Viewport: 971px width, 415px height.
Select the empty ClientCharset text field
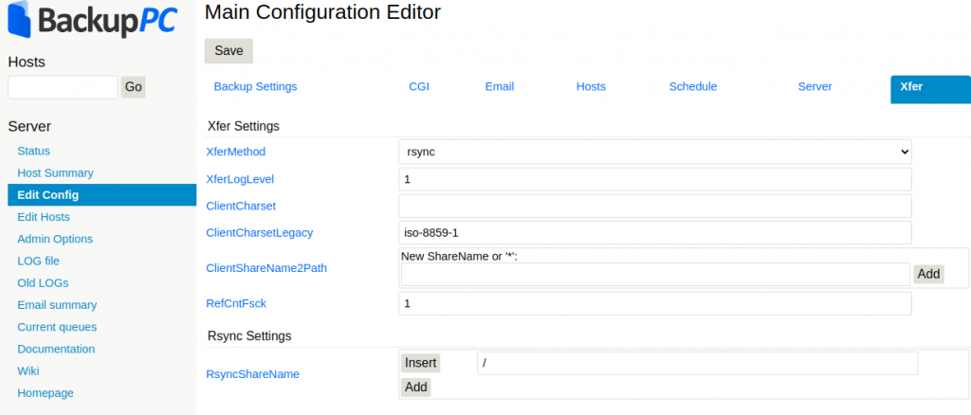[x=654, y=206]
